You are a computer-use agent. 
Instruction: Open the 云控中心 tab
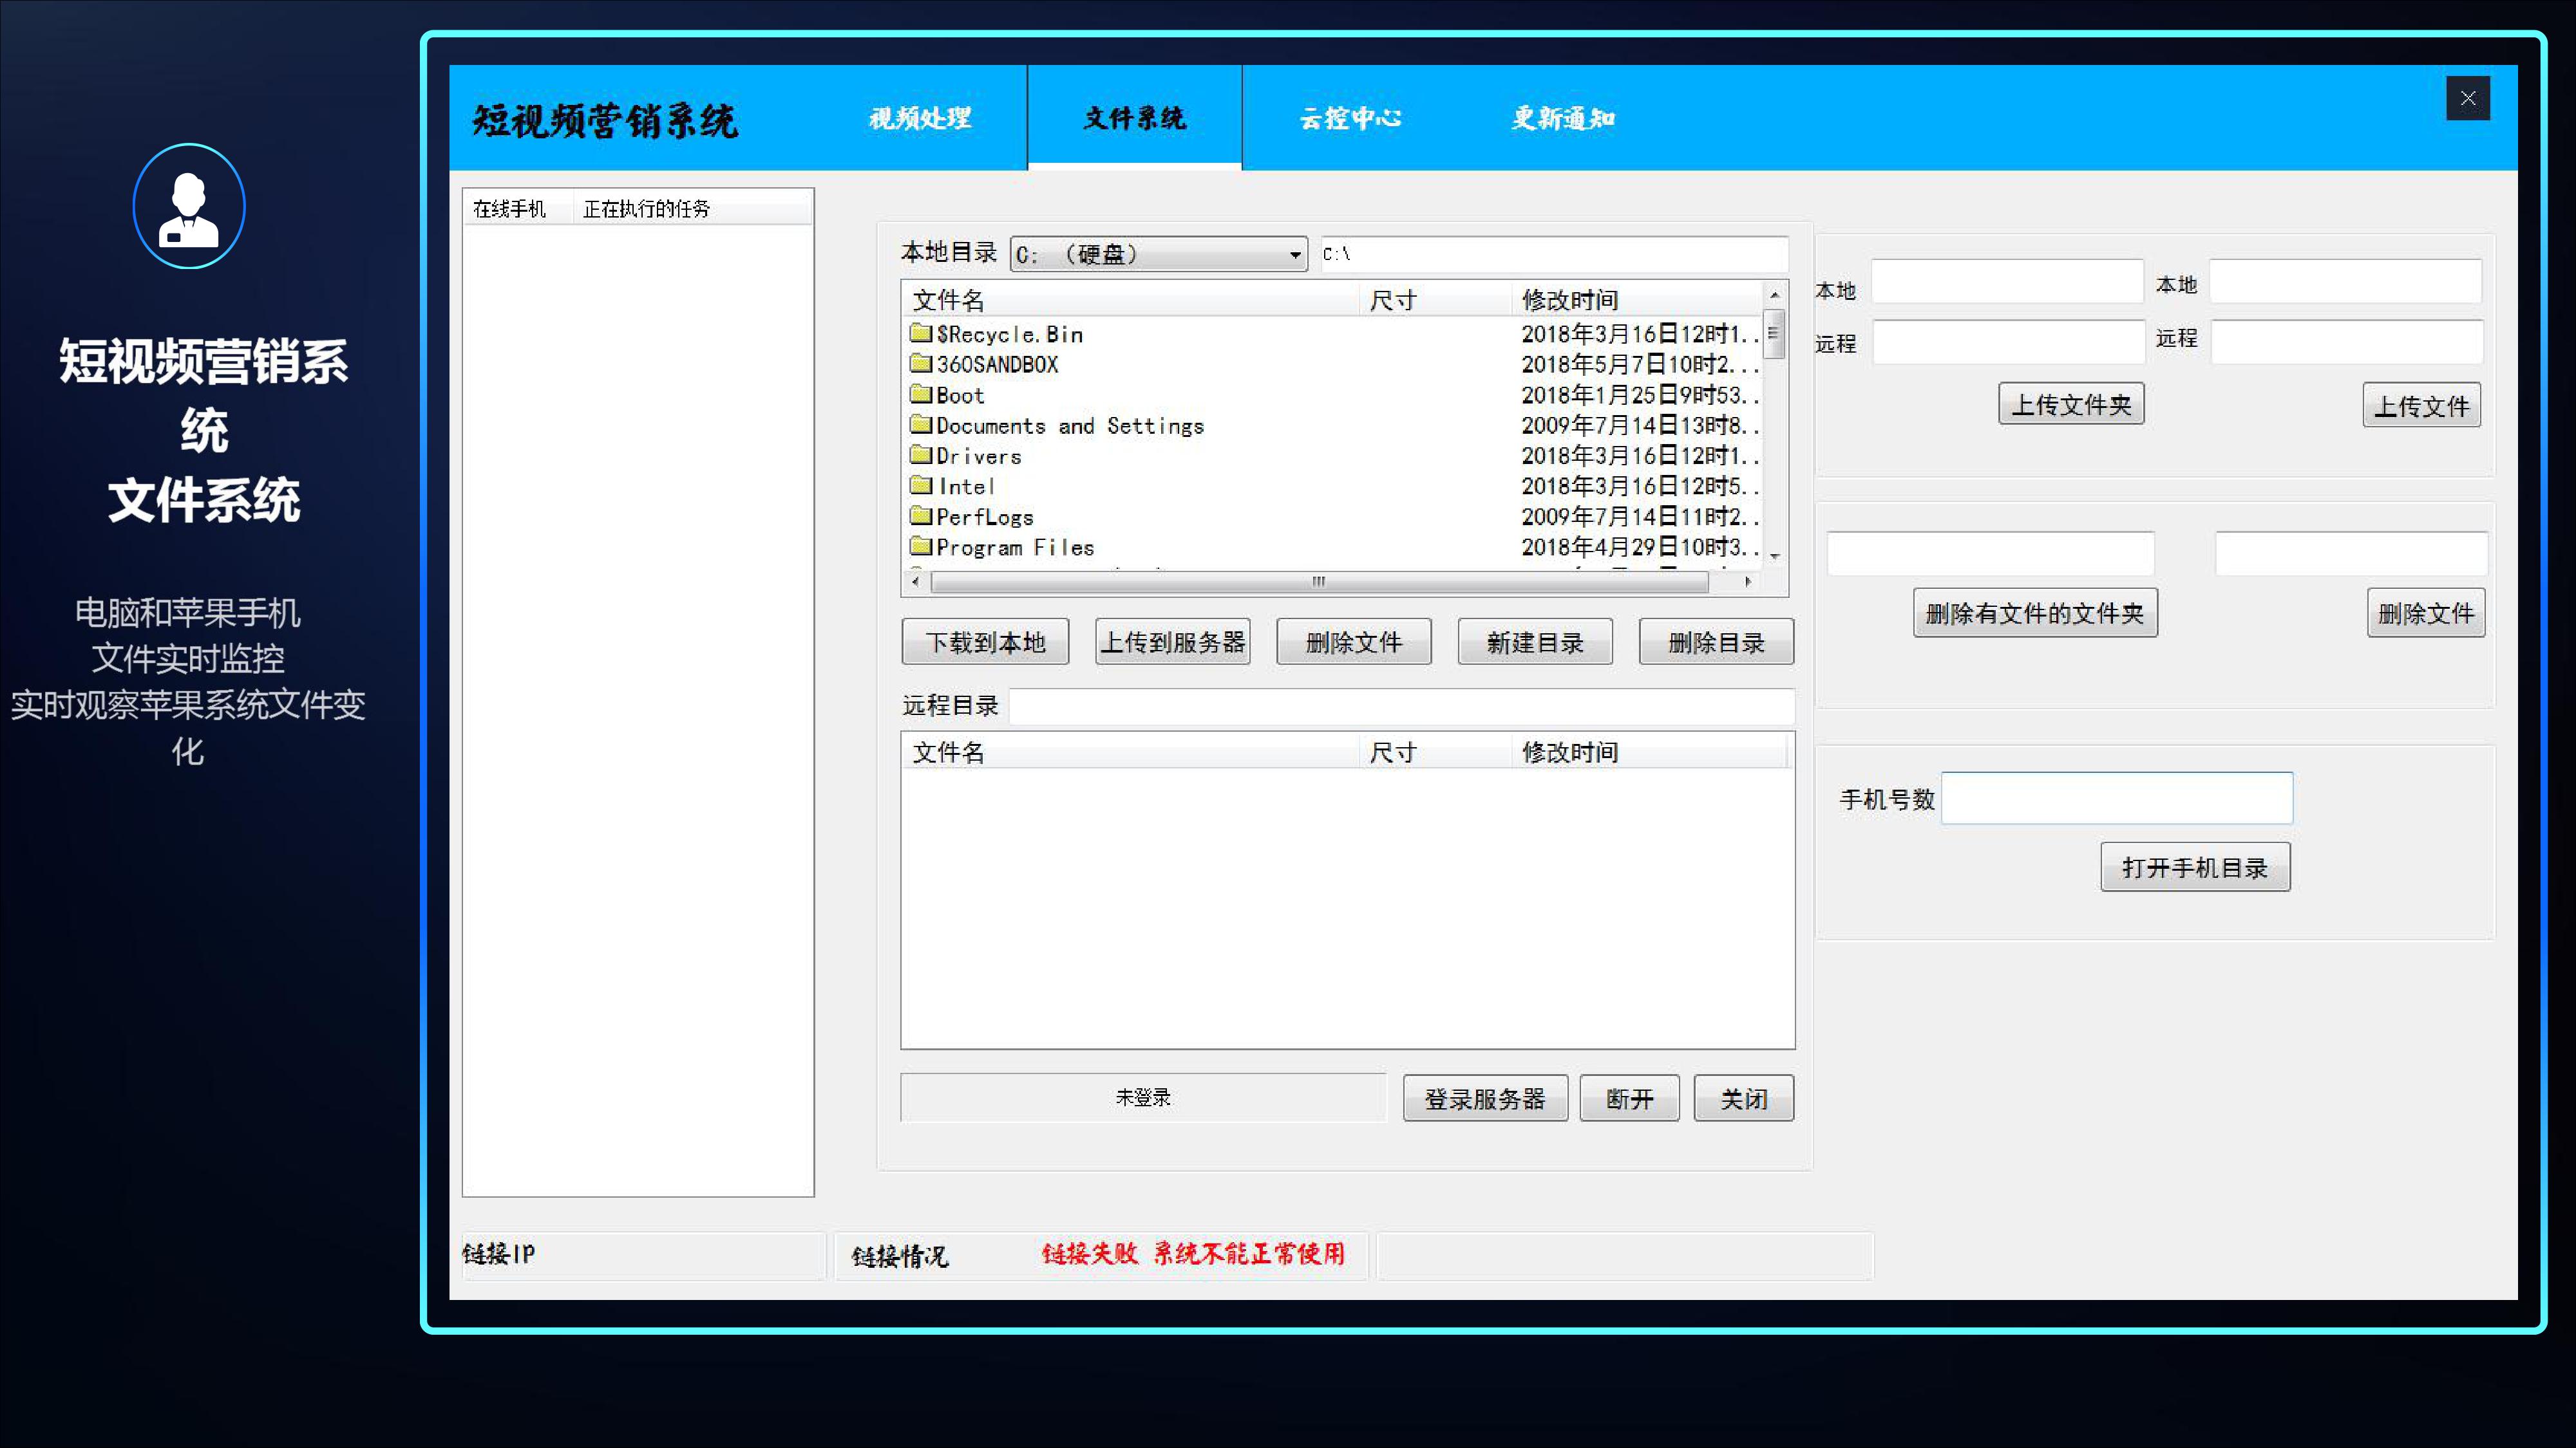click(1350, 118)
